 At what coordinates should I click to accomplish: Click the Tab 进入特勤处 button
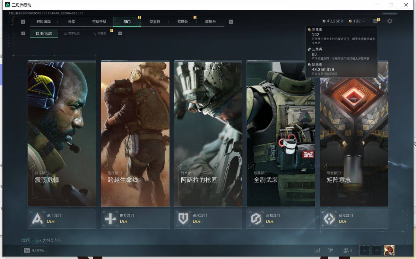click(34, 250)
